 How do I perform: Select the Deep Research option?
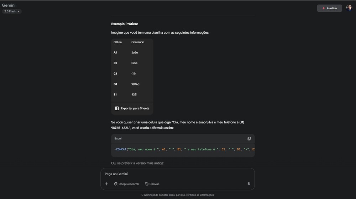129,184
